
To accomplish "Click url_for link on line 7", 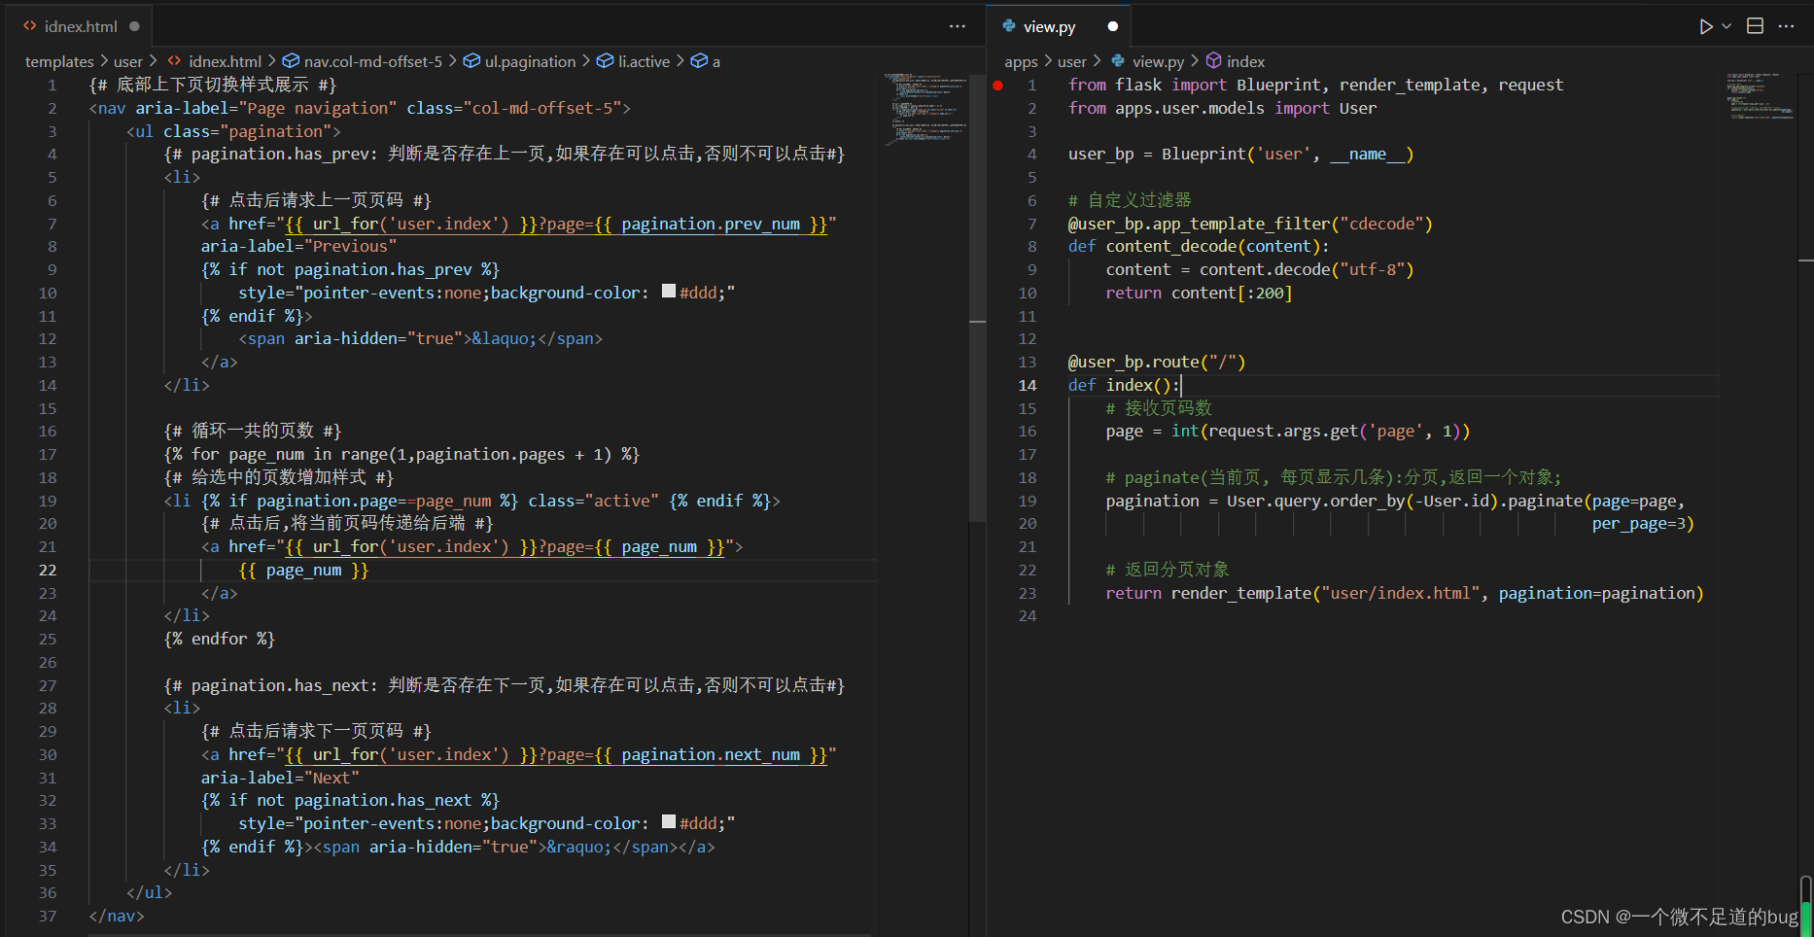I will [x=345, y=224].
